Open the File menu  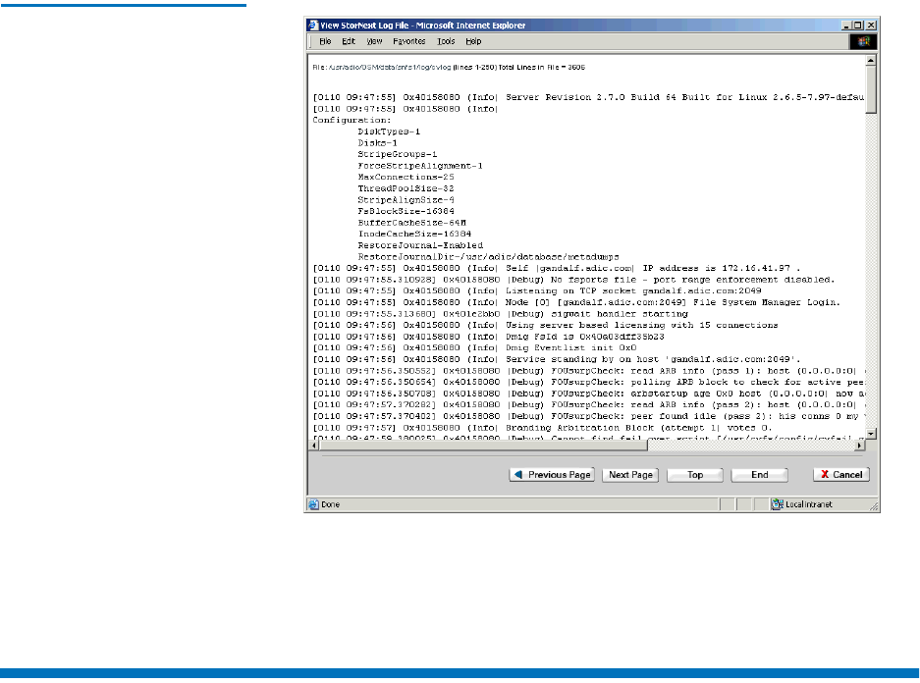325,41
